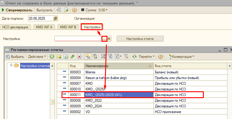Screen dimensions: 232x119
Task: Maximize the Регламентированные отчеты window
Action: coord(225,50)
